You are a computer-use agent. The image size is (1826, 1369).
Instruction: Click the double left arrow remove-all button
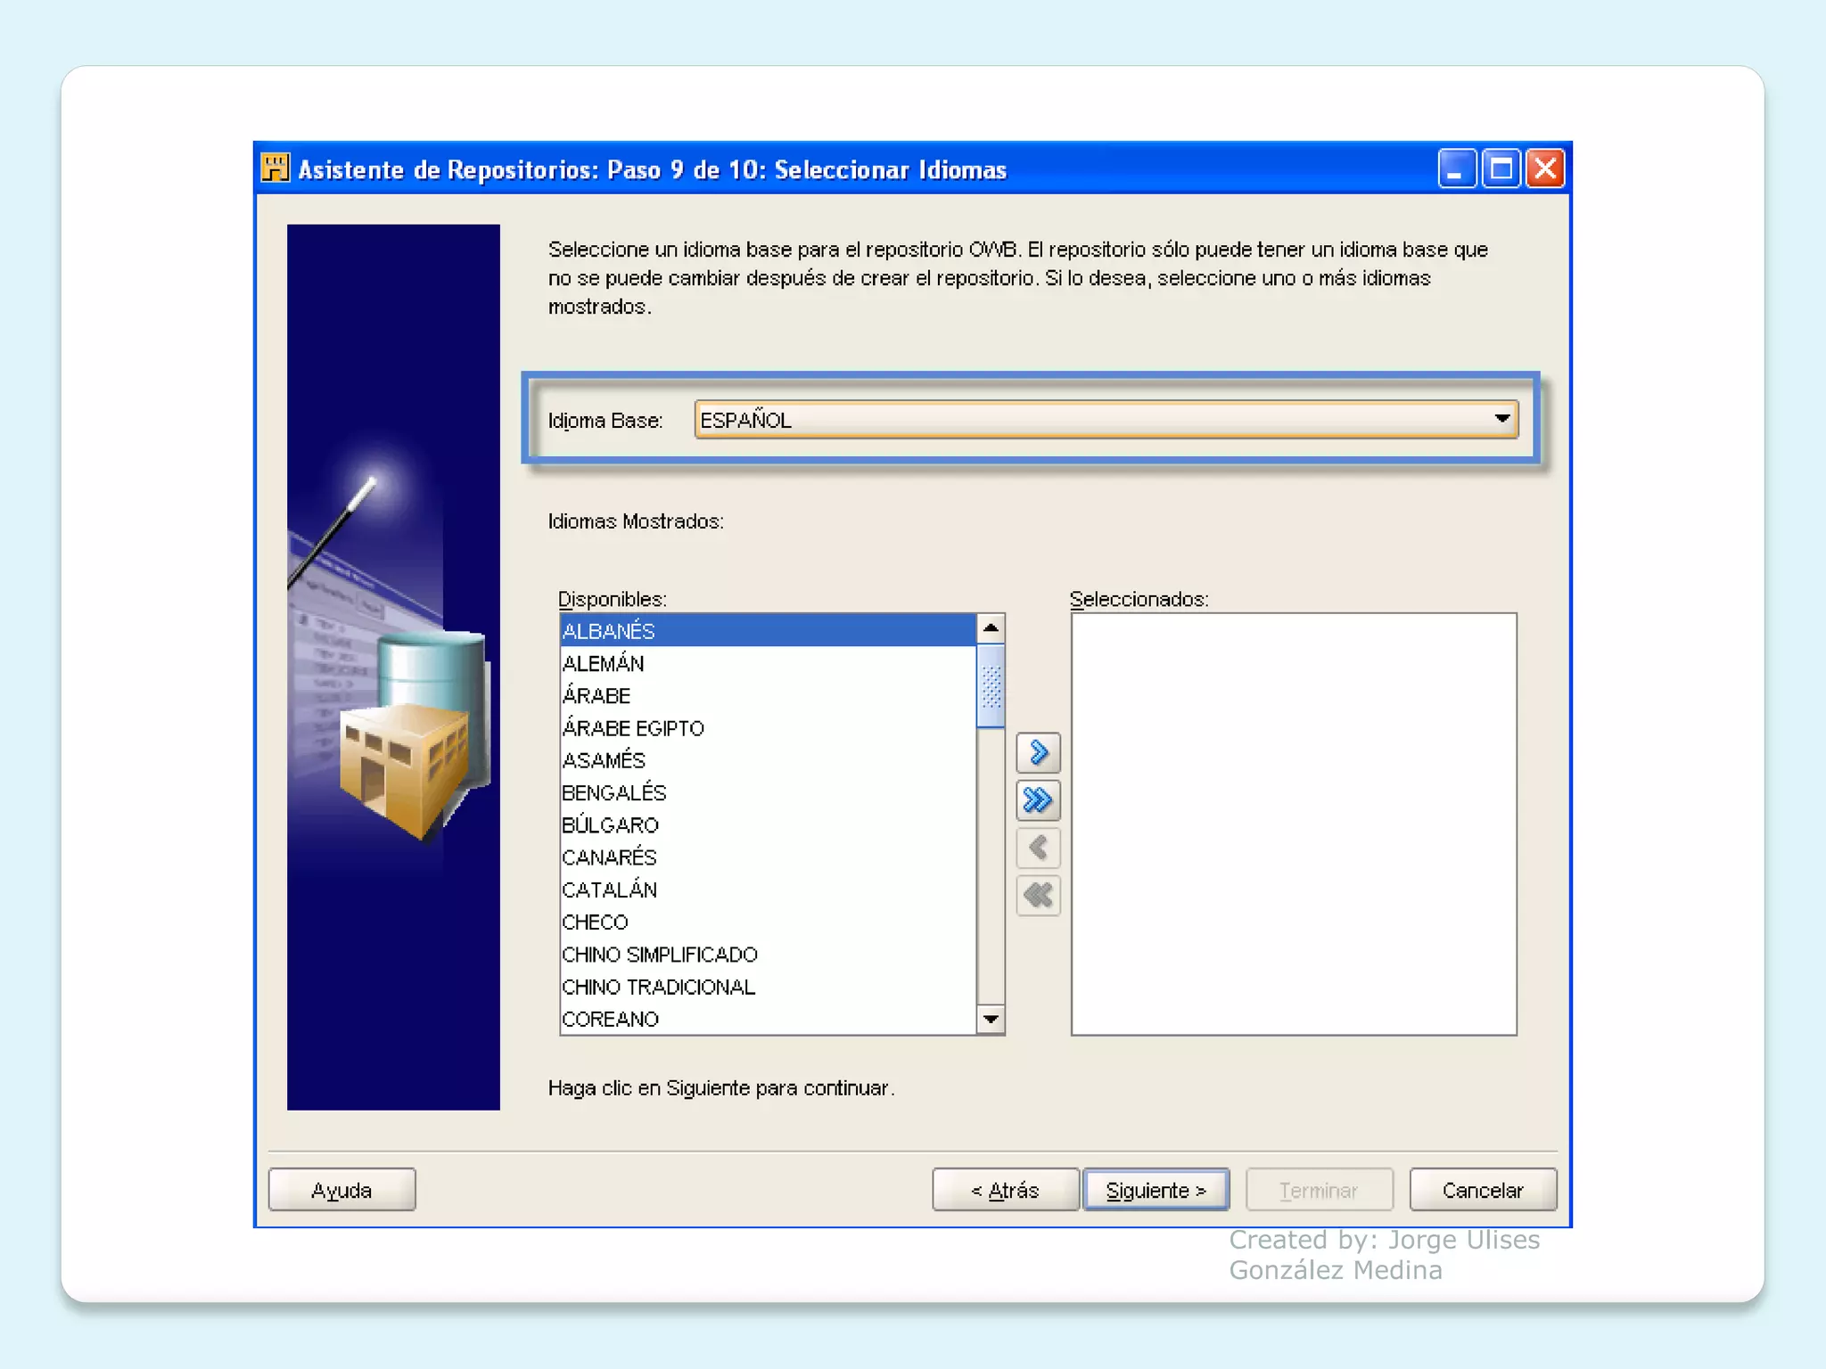(x=1038, y=895)
